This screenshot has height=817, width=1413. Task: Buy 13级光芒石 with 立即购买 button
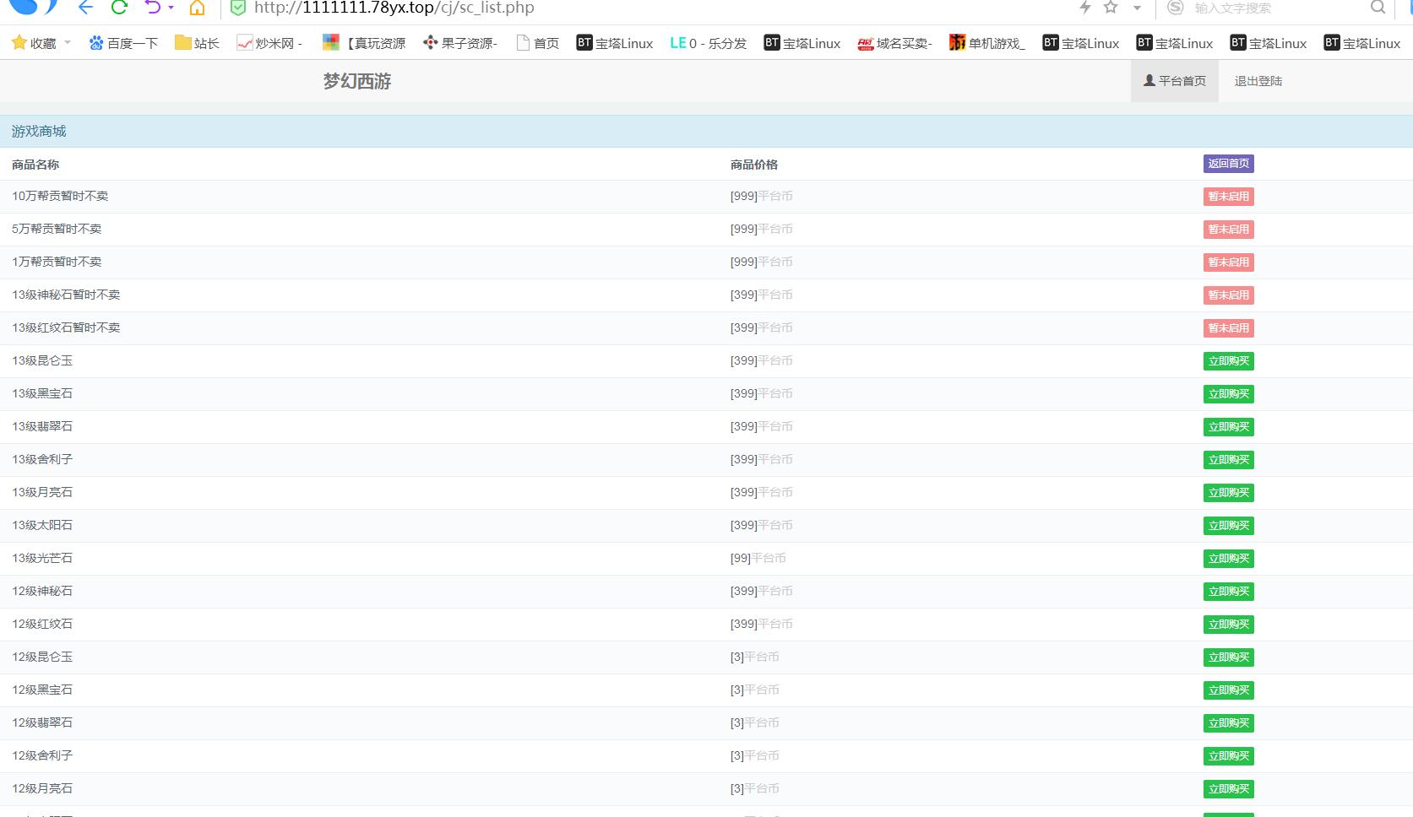pyautogui.click(x=1228, y=559)
